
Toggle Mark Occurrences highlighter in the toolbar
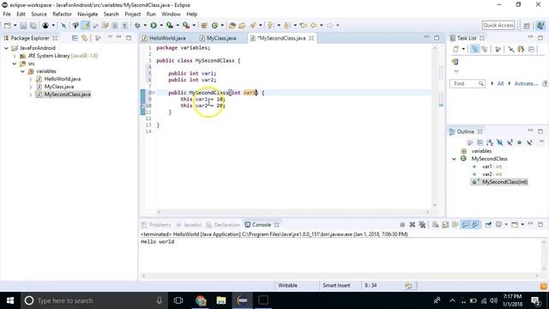86,25
